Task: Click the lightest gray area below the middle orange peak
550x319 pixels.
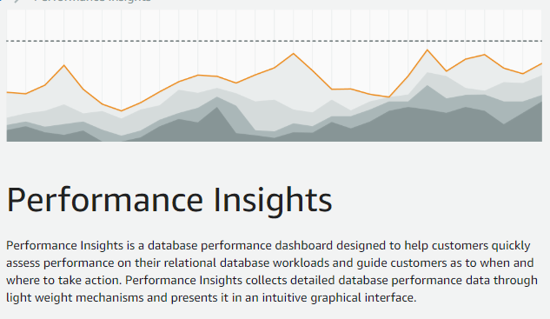Action: [x=294, y=83]
